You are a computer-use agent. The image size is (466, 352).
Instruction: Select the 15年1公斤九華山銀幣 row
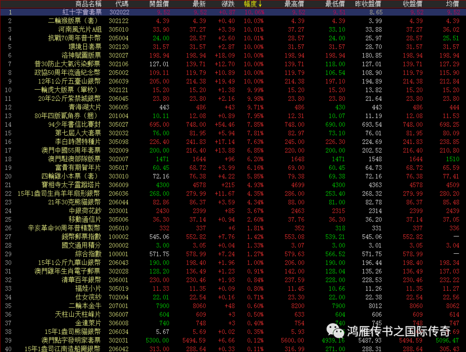(x=233, y=263)
